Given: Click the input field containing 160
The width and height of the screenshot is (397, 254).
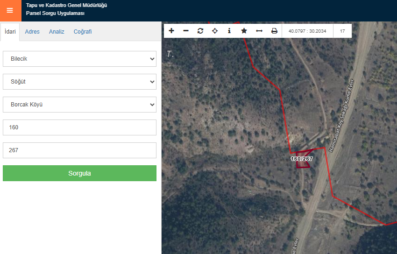Looking at the screenshot, I should 79,127.
